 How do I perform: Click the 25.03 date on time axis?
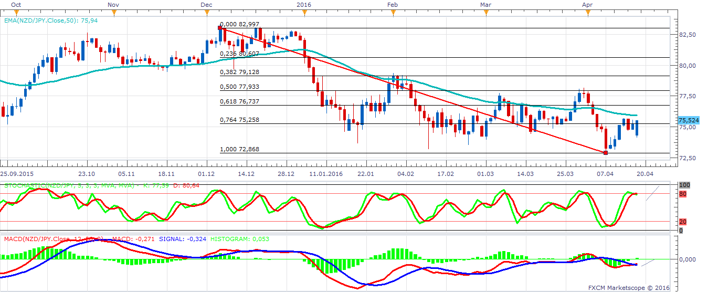coord(565,173)
